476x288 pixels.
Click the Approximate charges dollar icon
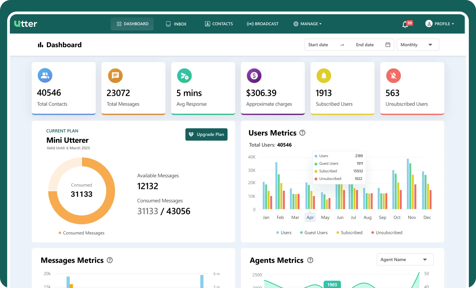[254, 76]
